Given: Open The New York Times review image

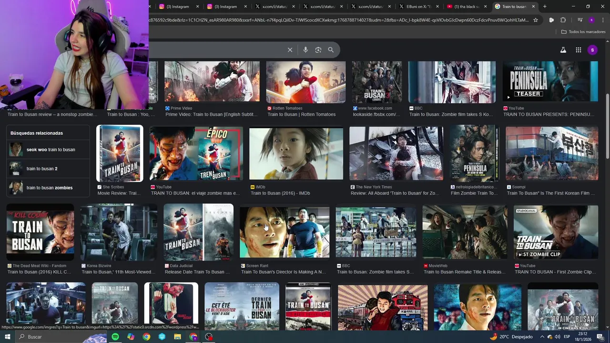Looking at the screenshot, I should point(396,153).
